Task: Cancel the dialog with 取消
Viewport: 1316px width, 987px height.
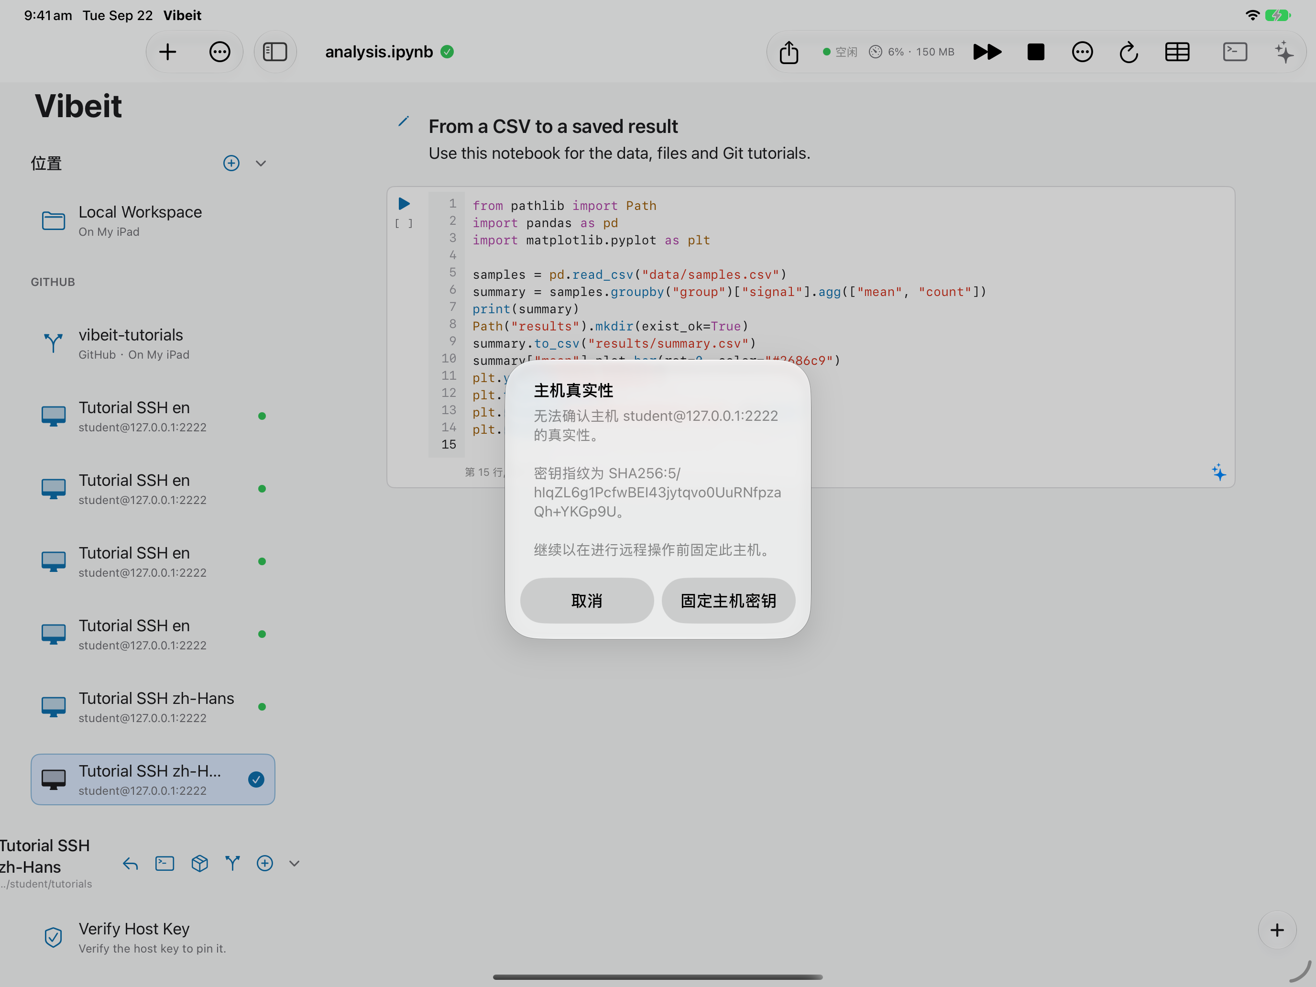Action: click(587, 601)
